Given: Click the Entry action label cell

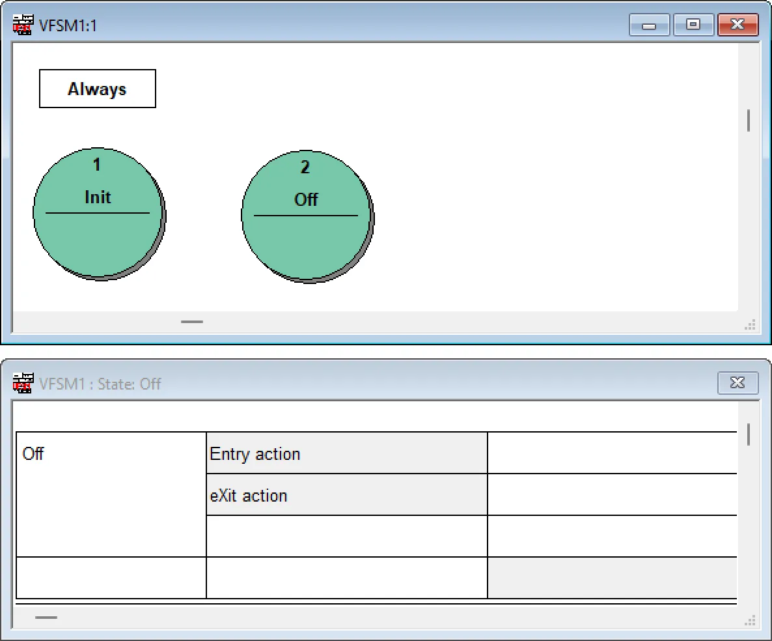Looking at the screenshot, I should tap(346, 453).
